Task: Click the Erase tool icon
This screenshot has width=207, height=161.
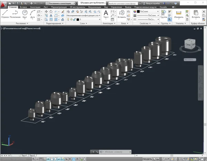Action: point(63,11)
